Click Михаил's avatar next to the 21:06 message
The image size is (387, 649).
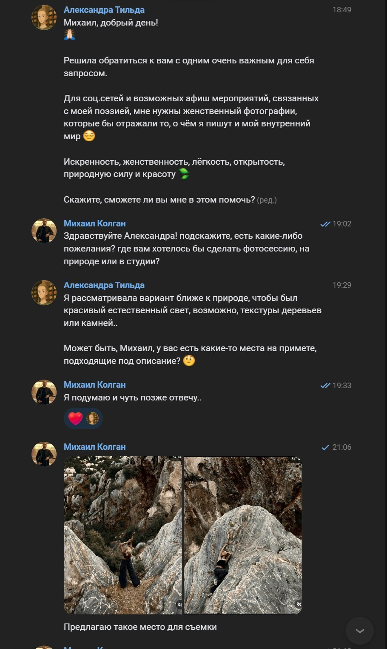[x=44, y=454]
